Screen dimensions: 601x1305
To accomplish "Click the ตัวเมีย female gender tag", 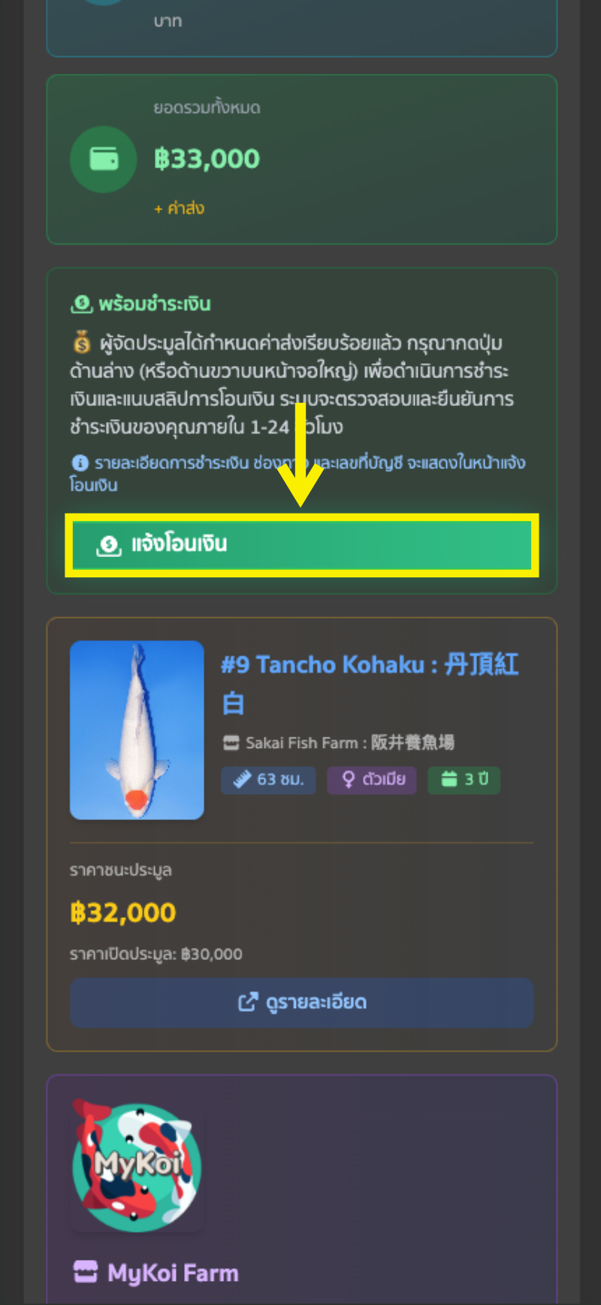I will coord(371,780).
